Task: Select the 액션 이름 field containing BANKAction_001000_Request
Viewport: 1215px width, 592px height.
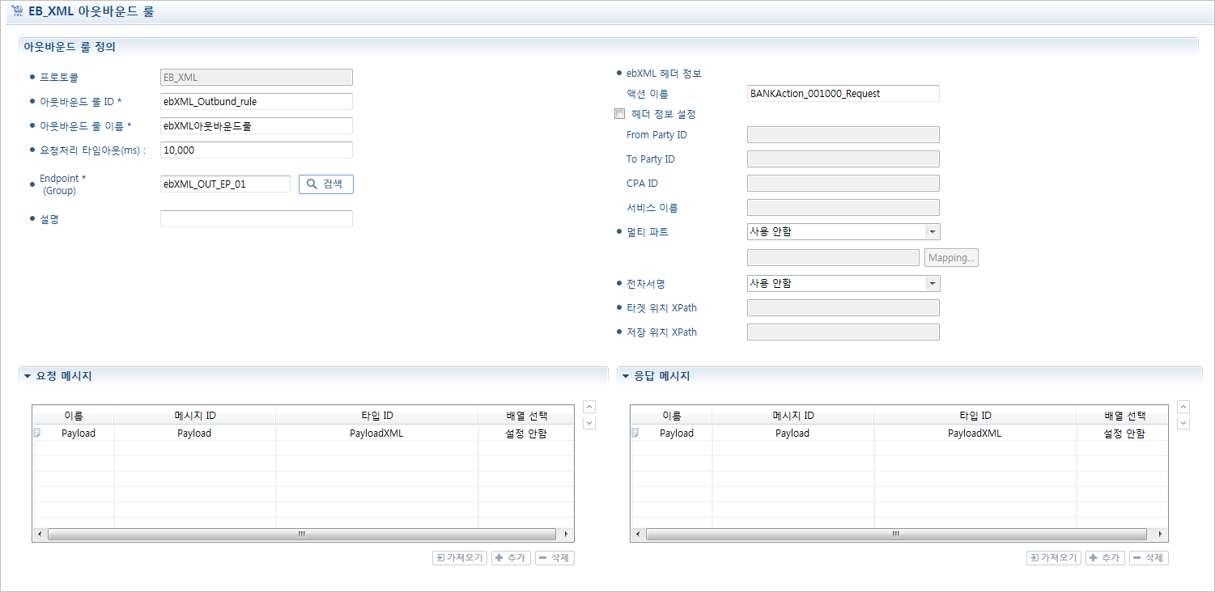Action: 843,93
